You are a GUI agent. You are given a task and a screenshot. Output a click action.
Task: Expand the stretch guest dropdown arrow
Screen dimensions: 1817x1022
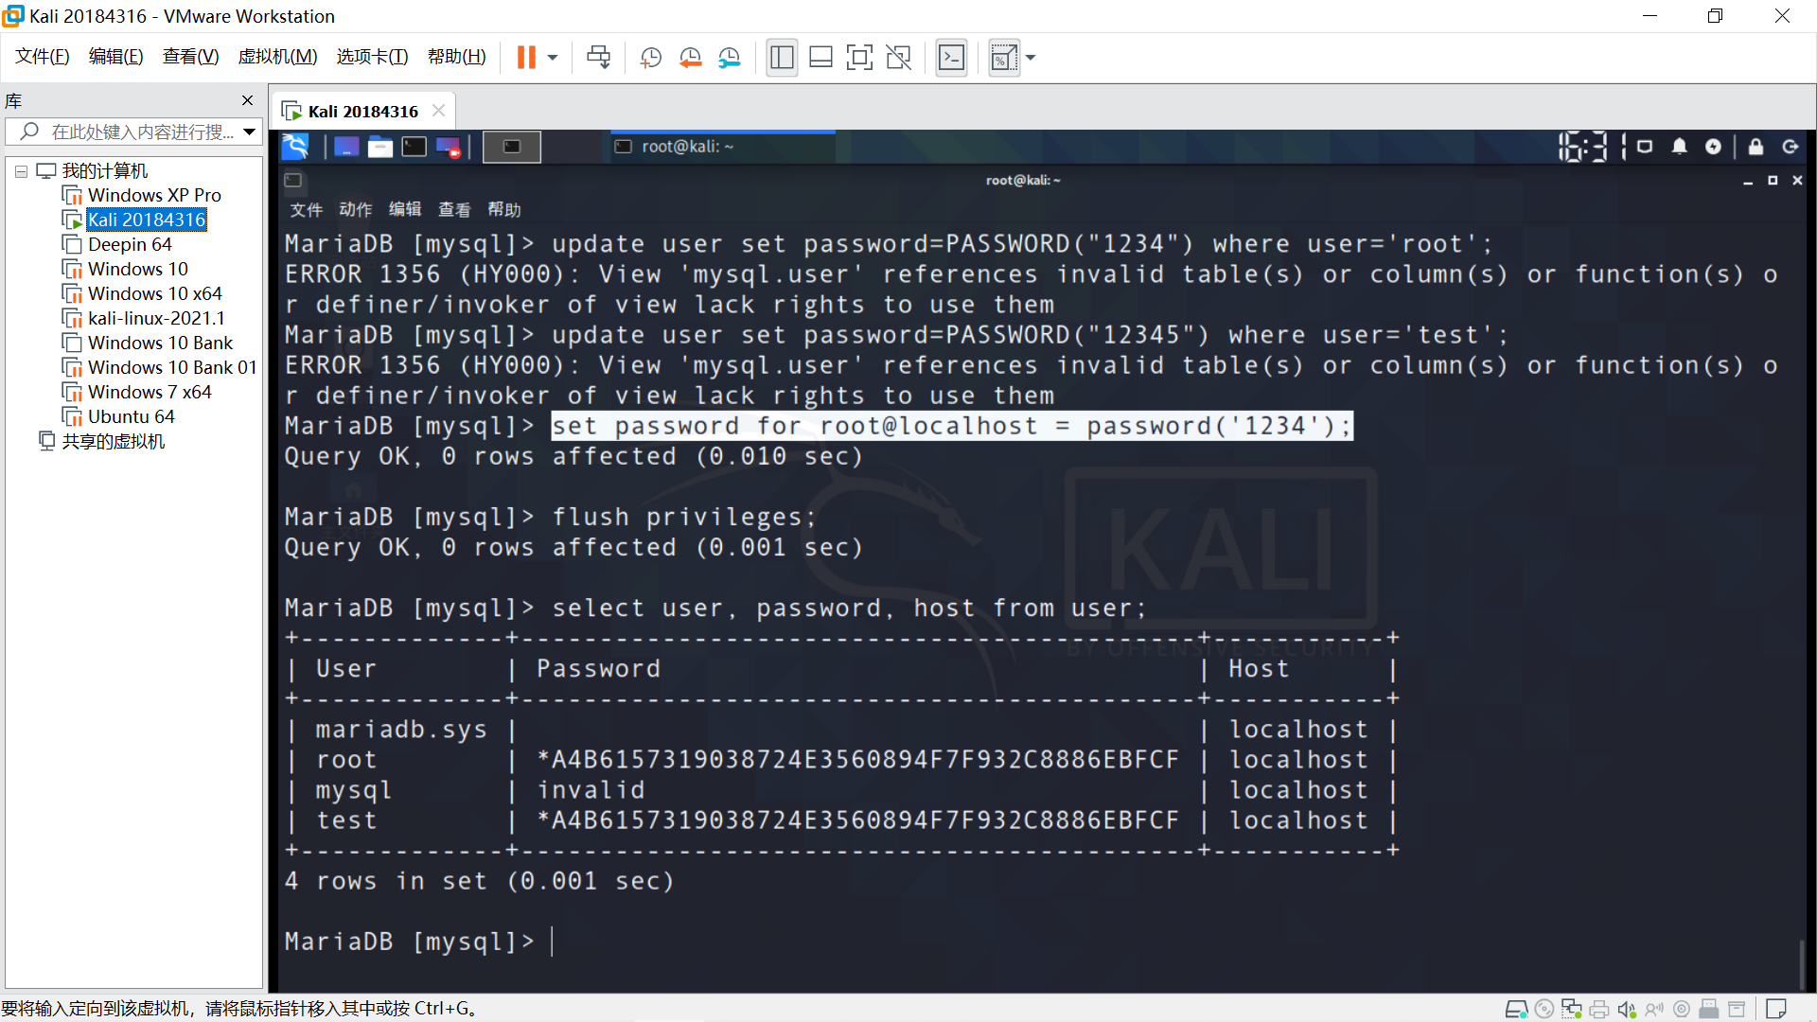pos(1032,58)
